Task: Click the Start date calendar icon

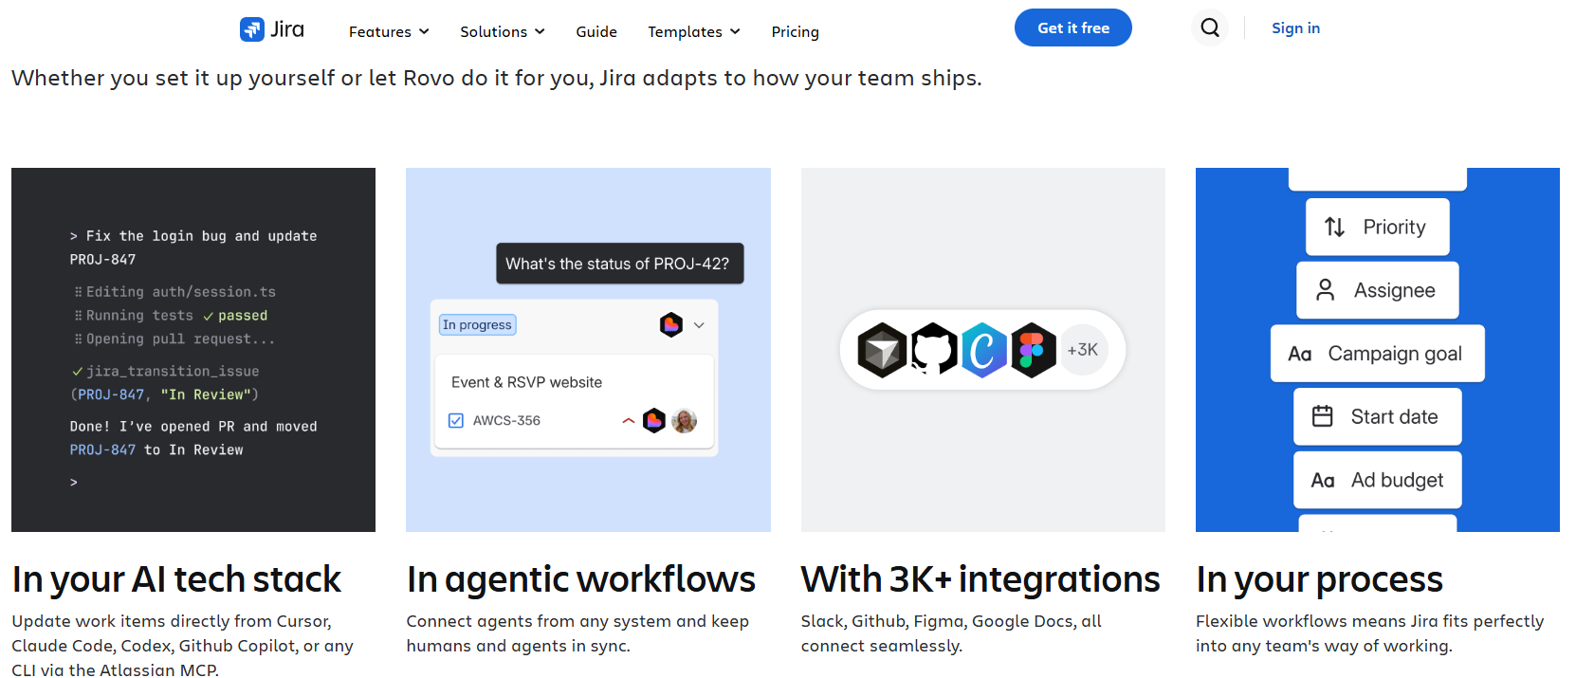Action: pos(1323,416)
